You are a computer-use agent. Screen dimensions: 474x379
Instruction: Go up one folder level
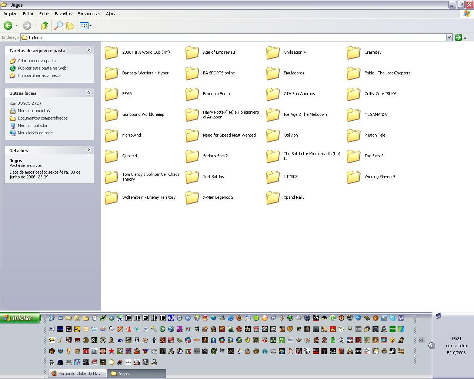tap(45, 26)
